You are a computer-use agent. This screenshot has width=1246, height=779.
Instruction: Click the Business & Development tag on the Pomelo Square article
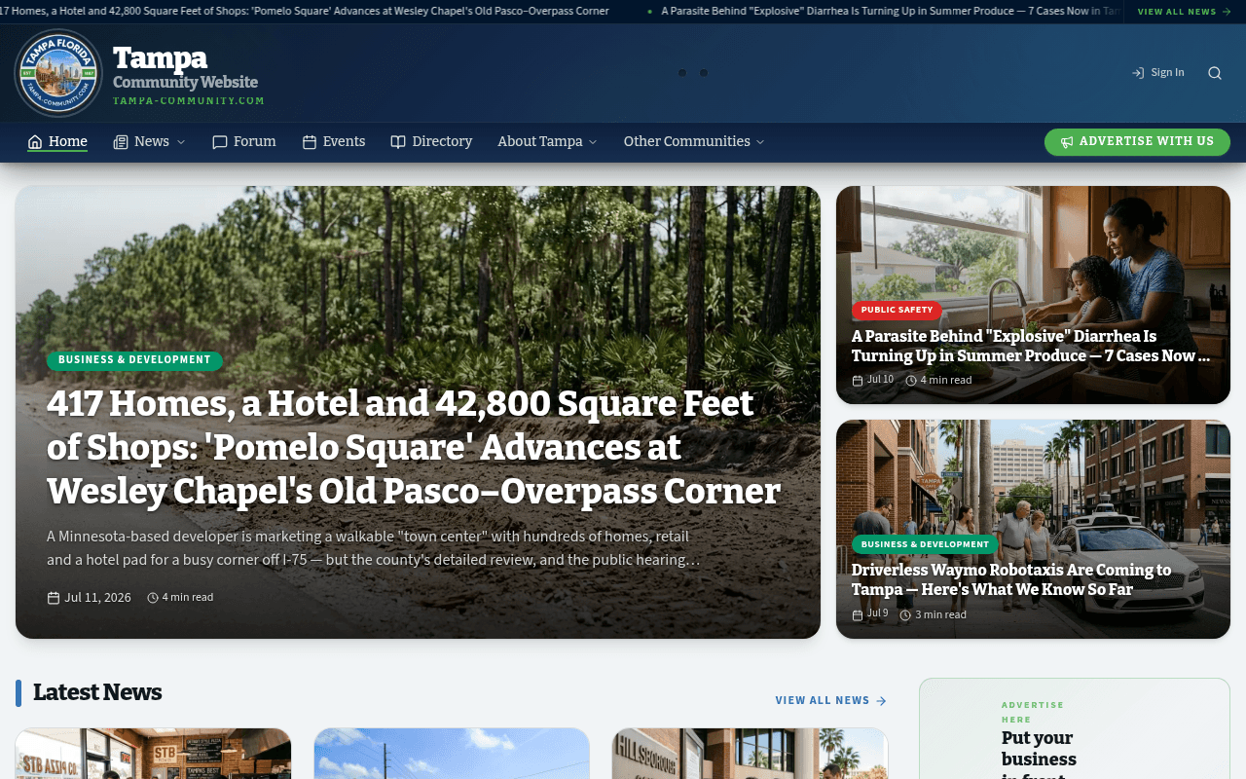134,360
